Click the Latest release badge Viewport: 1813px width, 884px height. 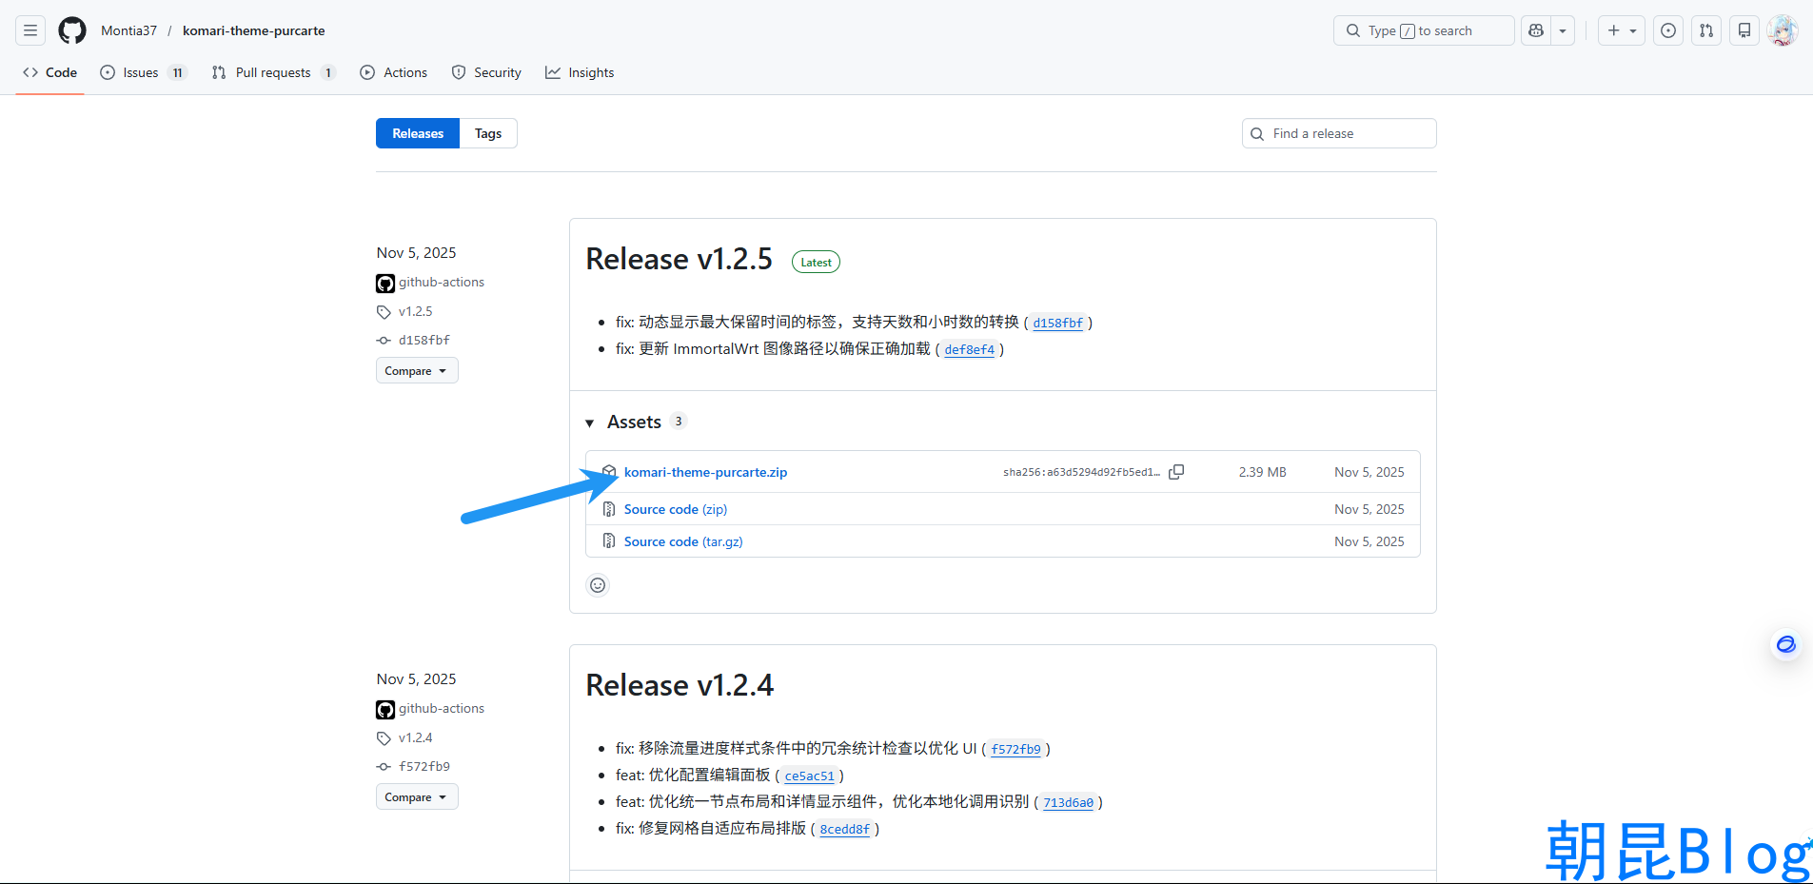[x=816, y=262]
